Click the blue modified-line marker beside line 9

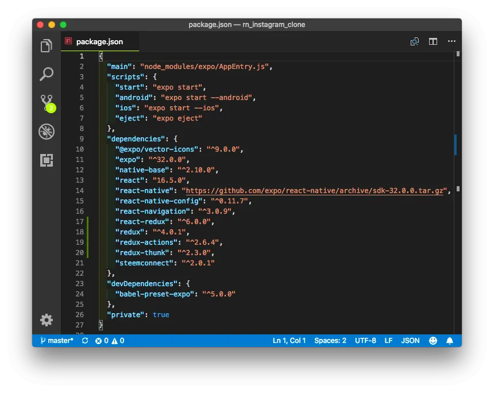coord(456,145)
